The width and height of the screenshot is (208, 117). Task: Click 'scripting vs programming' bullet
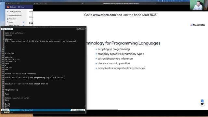(x=114, y=49)
